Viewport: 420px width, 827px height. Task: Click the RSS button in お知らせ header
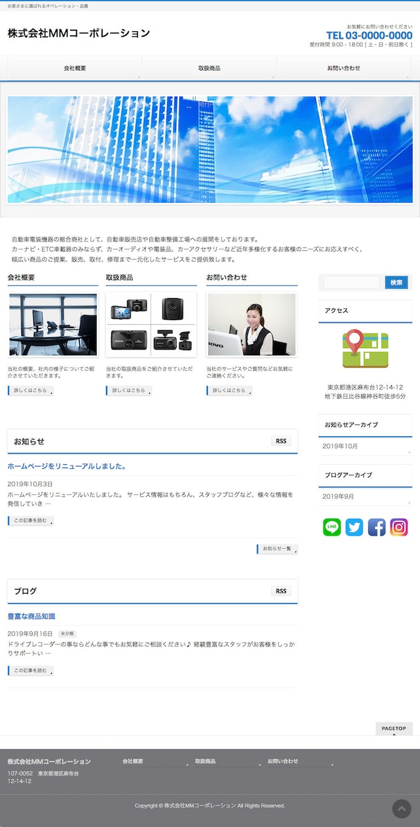click(x=281, y=441)
